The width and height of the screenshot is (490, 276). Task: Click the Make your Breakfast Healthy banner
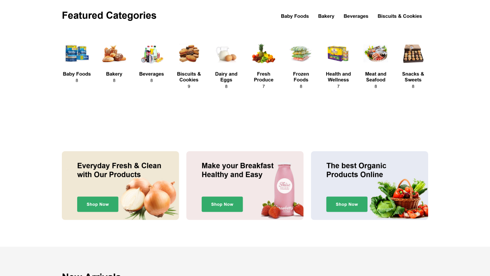tap(245, 185)
